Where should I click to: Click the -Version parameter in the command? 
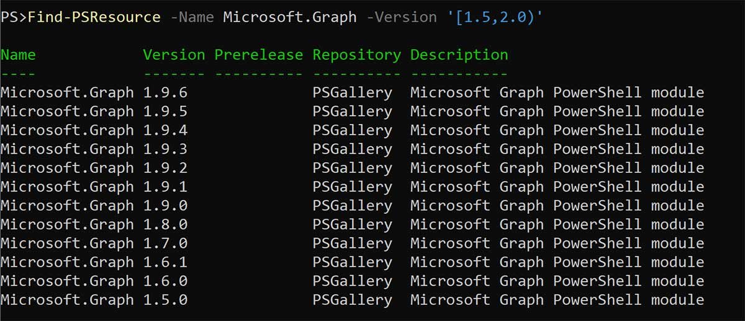point(401,17)
